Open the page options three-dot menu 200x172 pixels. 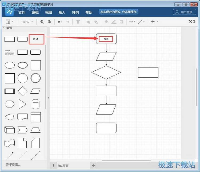click(x=53, y=166)
